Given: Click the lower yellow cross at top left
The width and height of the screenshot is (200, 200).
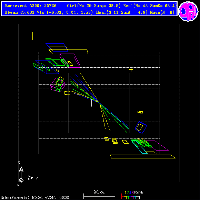Looking at the screenshot, I should (x=32, y=38).
